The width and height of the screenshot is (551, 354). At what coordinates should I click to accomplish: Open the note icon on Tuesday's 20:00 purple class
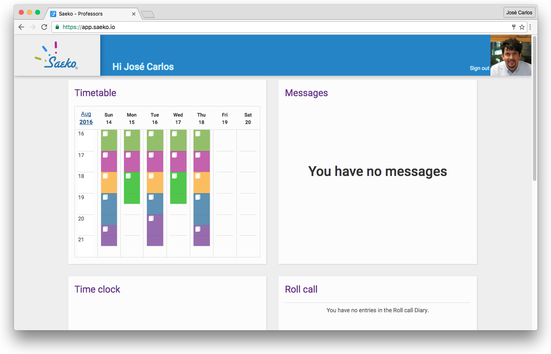pos(151,219)
